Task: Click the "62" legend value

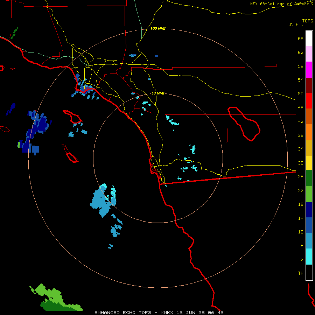Action: click(x=301, y=52)
